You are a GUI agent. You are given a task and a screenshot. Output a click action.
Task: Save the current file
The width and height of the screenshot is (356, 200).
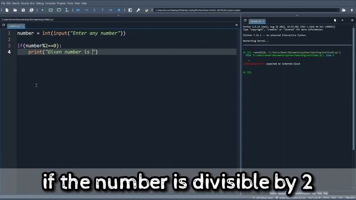(23, 10)
